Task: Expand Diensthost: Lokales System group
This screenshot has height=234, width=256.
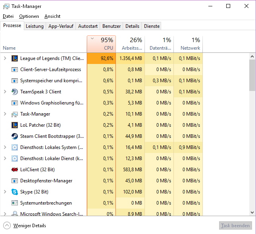Action: [5, 147]
